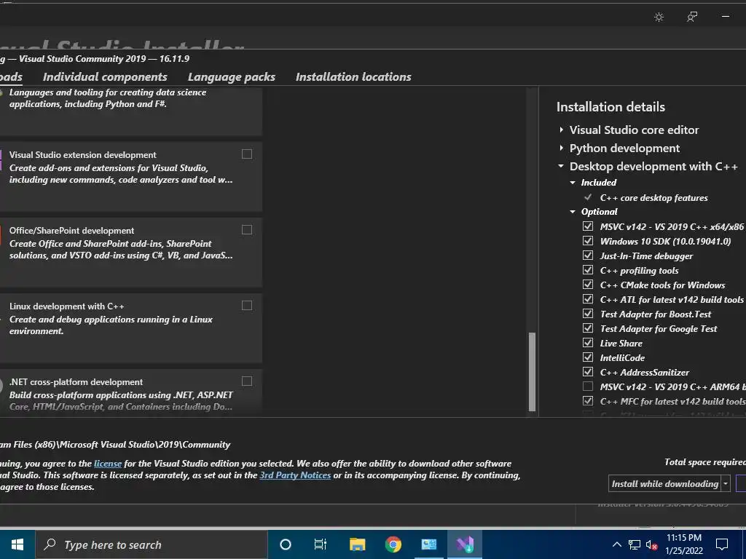
Task: Open network status tray icon
Action: pyautogui.click(x=635, y=544)
